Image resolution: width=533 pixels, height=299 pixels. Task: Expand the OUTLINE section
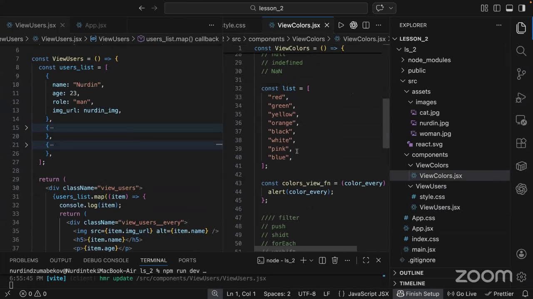pos(411,273)
